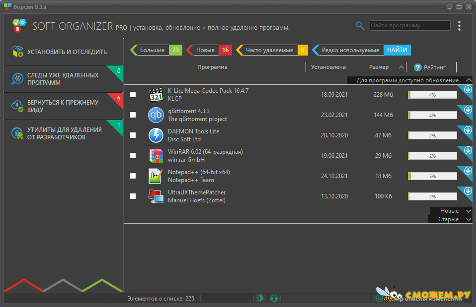Viewport: 476px width, 307px height.
Task: Click 'Редко используемые' filter label
Action: (350, 50)
